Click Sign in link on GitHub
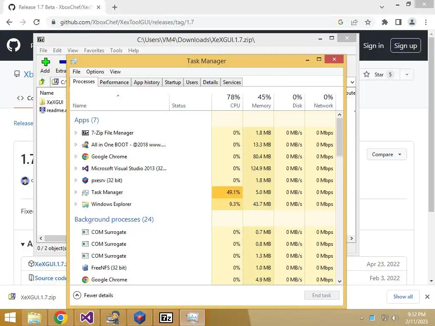The image size is (435, 326). [373, 46]
